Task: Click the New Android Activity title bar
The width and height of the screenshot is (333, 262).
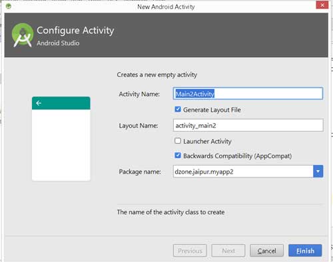Action: [166, 7]
